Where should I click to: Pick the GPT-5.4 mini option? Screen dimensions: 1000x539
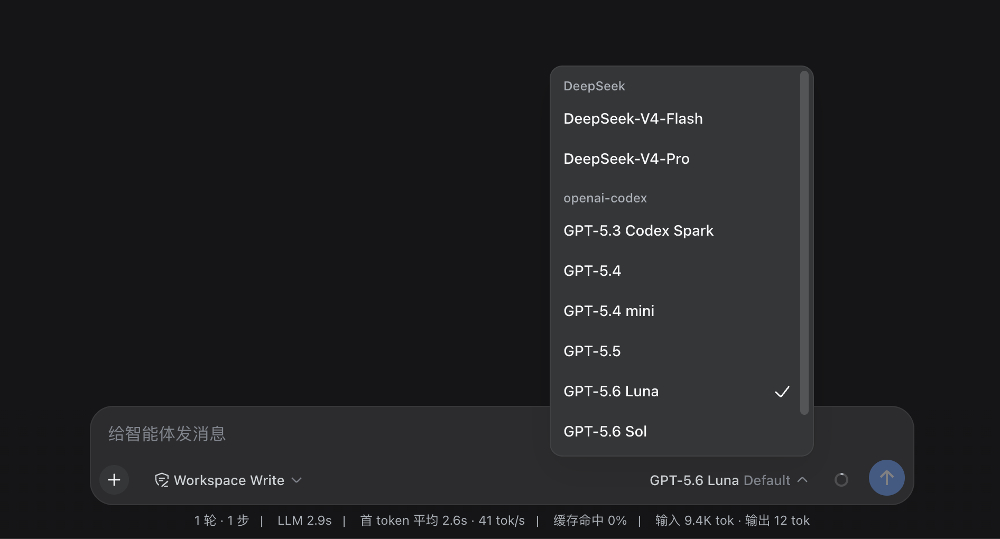click(676, 311)
